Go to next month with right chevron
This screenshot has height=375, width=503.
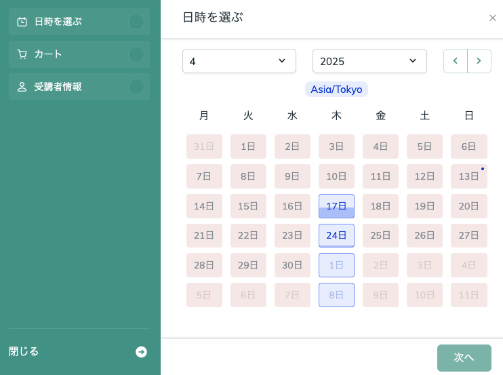tap(479, 61)
